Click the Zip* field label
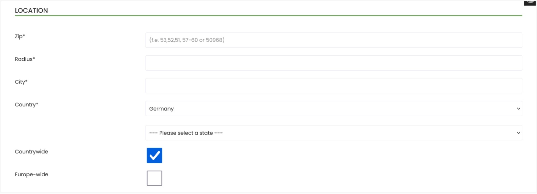This screenshot has height=194, width=537. click(20, 36)
